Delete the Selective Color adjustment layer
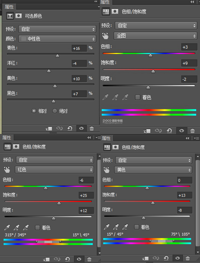This screenshot has width=200, height=263. (91, 129)
